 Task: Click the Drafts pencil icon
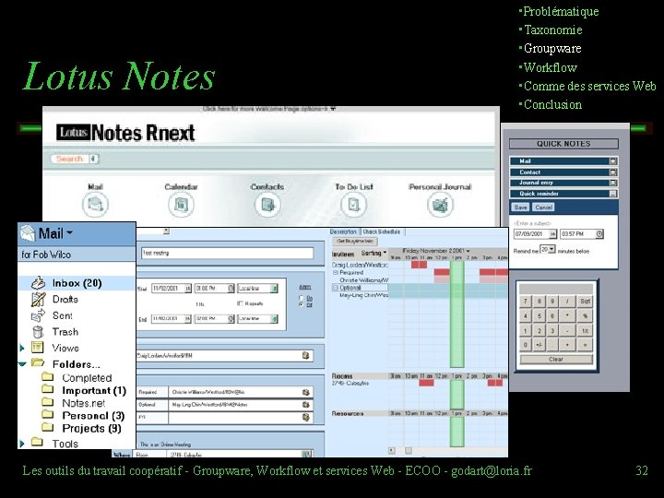38,300
